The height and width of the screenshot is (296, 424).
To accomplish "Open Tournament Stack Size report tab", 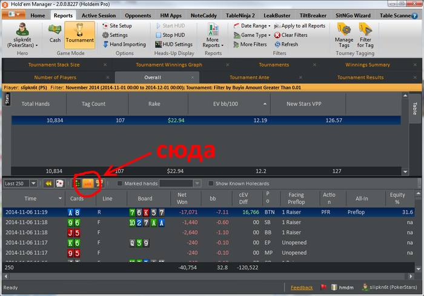I will pos(54,65).
